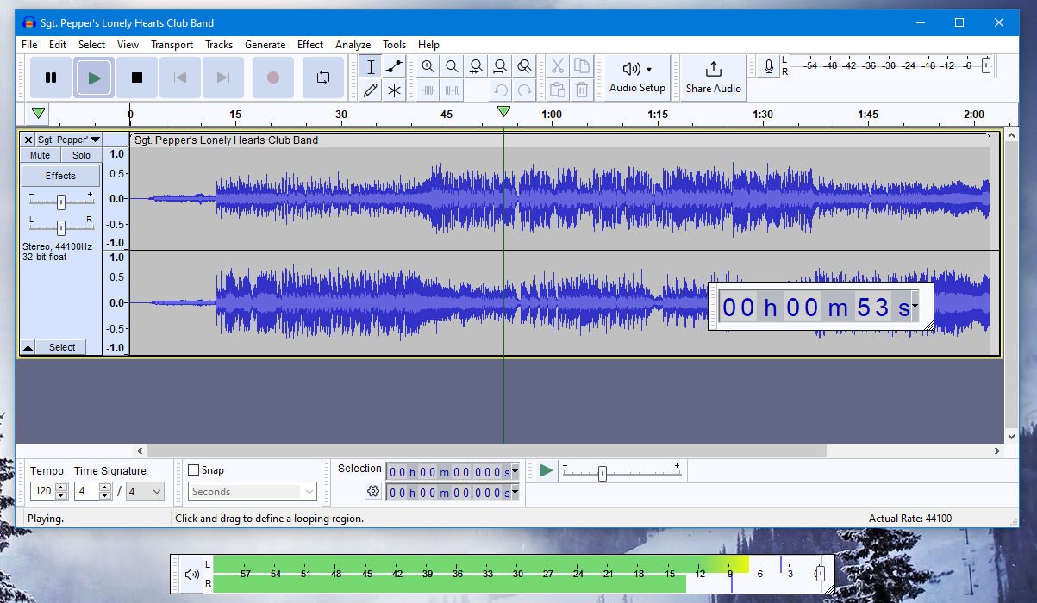The width and height of the screenshot is (1037, 603).
Task: Click the Redo arrow icon
Action: [x=524, y=90]
